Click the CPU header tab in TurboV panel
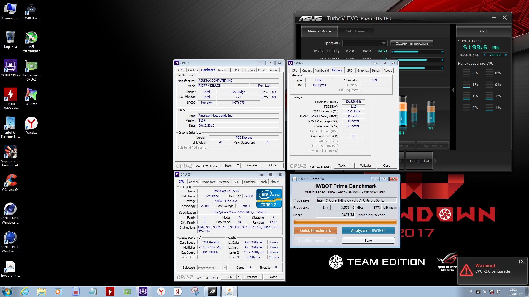529x297 pixels. pos(483,31)
